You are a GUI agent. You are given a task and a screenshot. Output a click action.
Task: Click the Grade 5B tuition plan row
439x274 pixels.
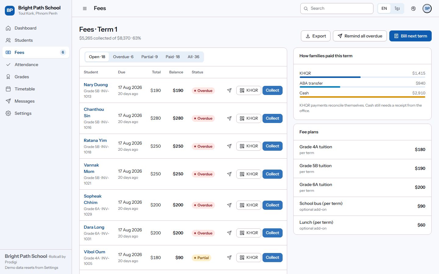pos(362,168)
